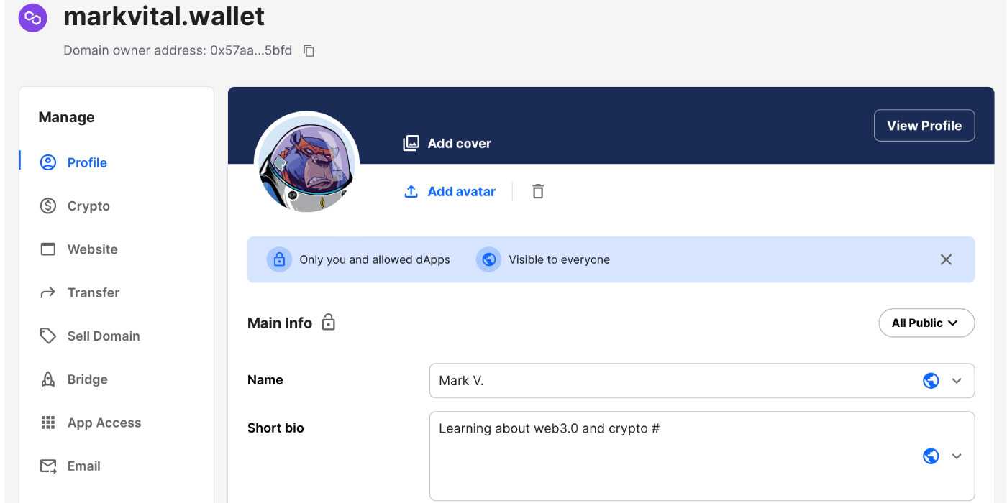
Task: Click the lock icon for allowed dApps
Action: [279, 259]
